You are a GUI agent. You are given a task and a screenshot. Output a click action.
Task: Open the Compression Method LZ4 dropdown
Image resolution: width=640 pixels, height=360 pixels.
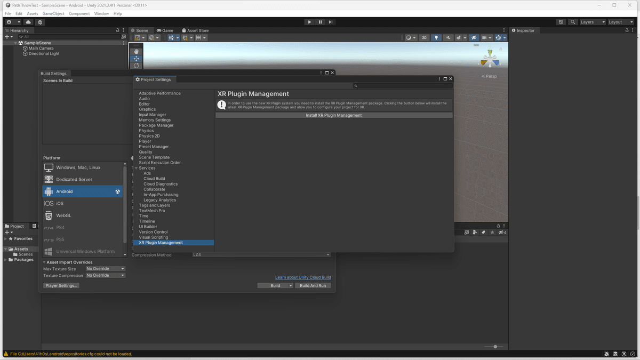click(261, 255)
